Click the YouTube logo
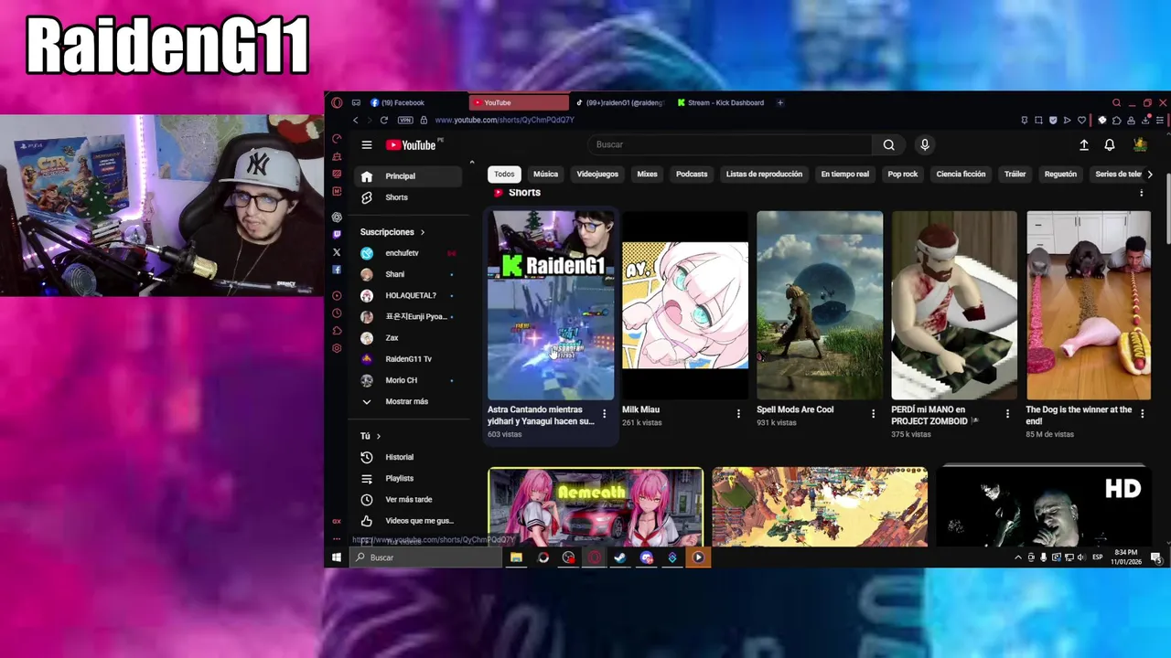This screenshot has height=658, width=1171. pos(411,144)
